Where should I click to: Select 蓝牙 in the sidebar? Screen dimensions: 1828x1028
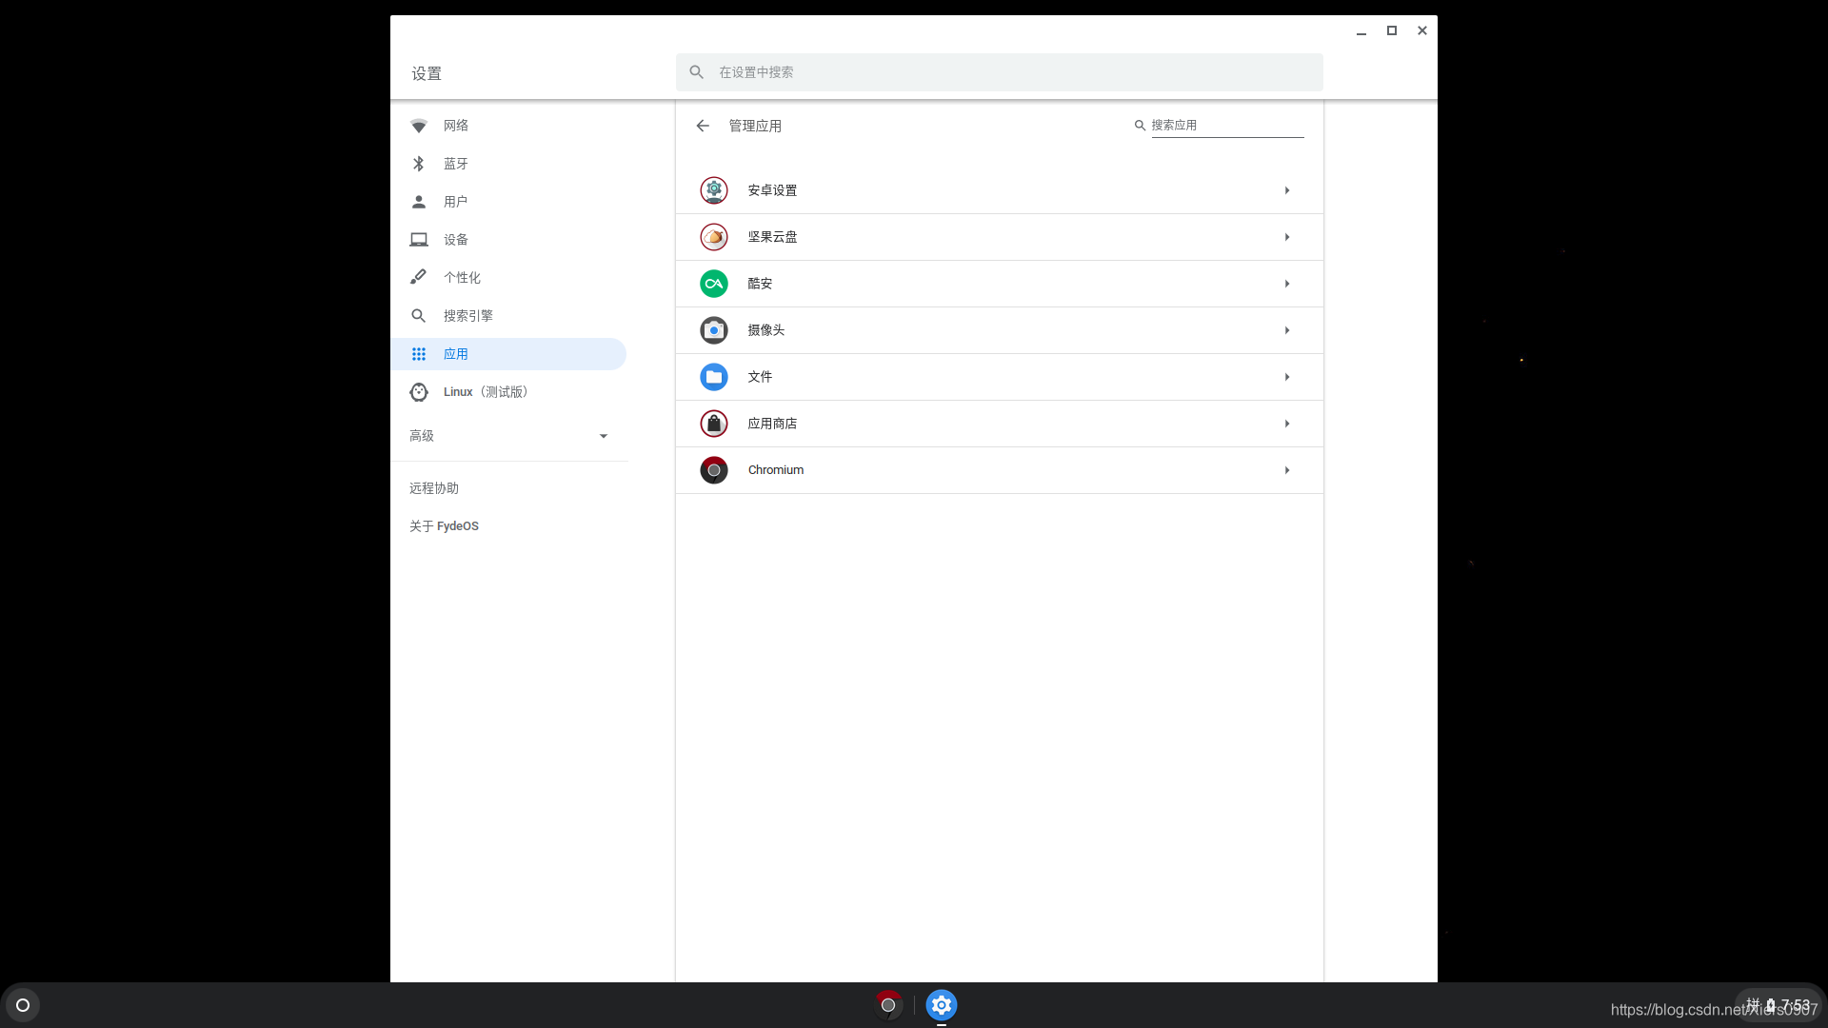pos(455,164)
